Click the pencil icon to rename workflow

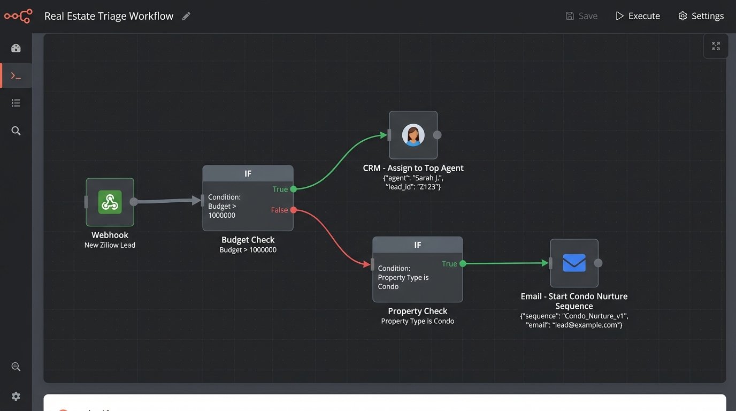[186, 16]
